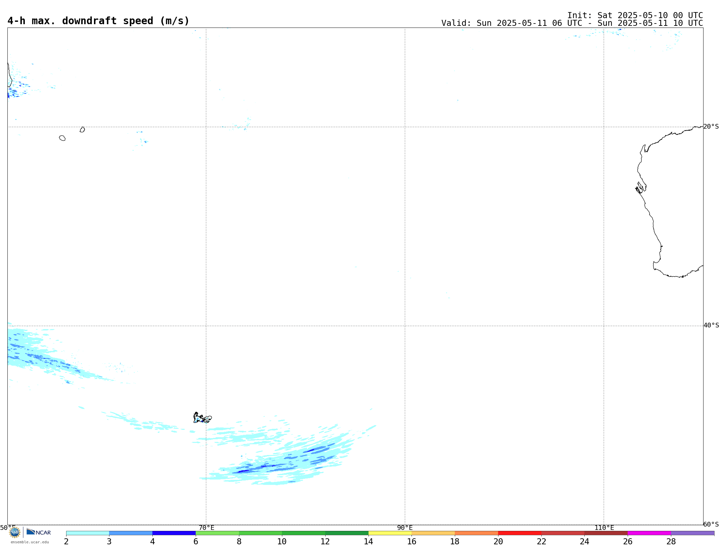725x546 pixels.
Task: Click the colorbar tick label '8'
Action: click(x=239, y=541)
